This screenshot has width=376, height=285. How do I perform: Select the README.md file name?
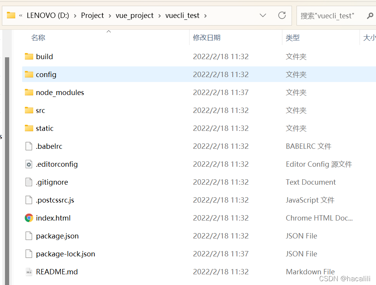click(57, 272)
